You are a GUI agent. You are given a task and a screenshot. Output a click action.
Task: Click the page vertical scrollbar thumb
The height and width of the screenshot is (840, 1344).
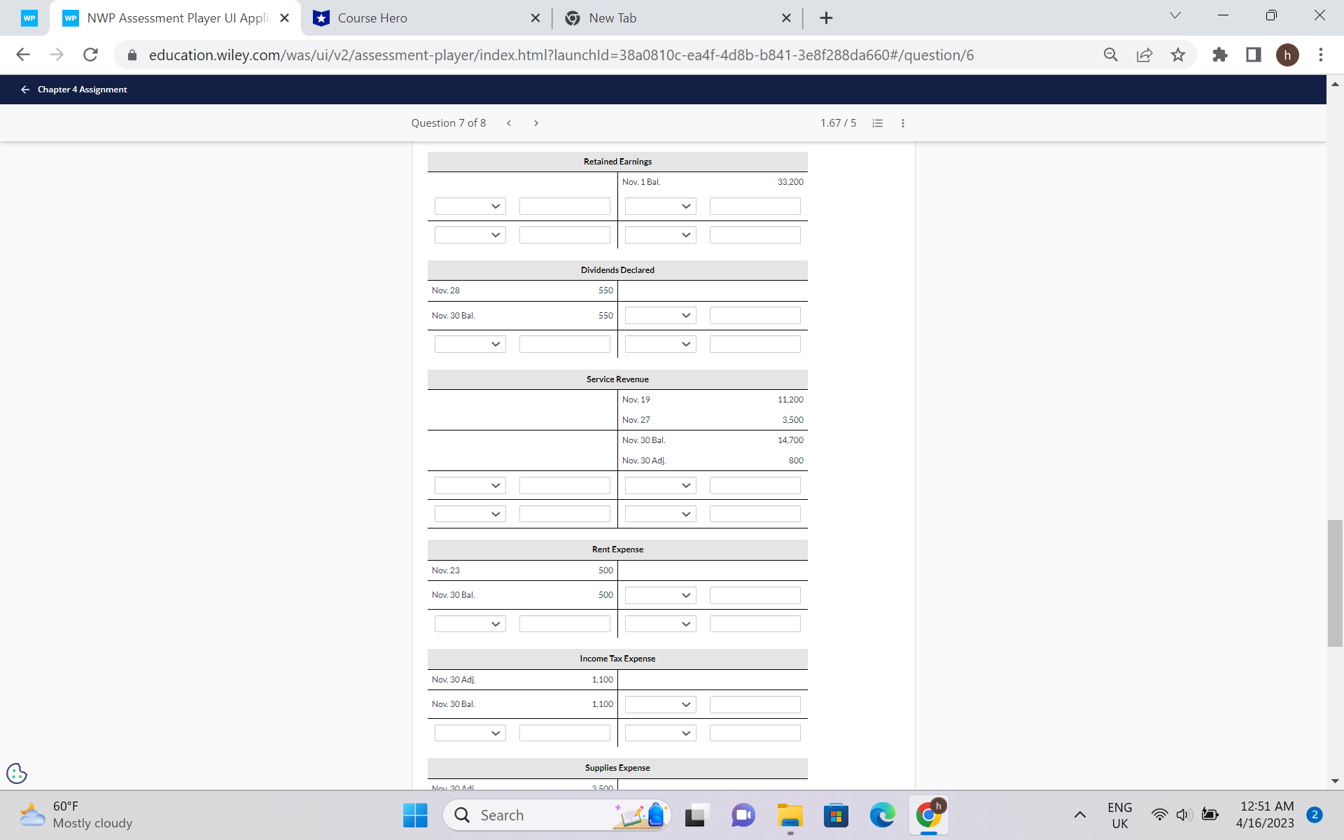pyautogui.click(x=1335, y=583)
